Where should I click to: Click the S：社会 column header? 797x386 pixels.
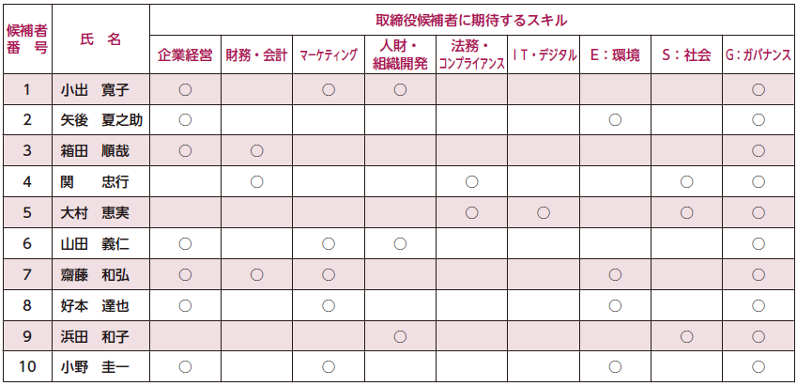(686, 55)
